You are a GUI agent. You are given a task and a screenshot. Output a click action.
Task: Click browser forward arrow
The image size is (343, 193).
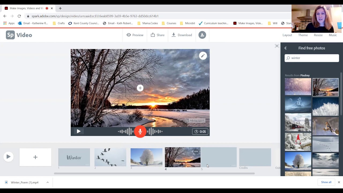12,16
